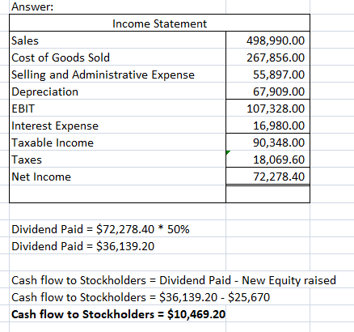
Task: Select the 'Dividend Paid = $72,278.40 * 50%' cell
Action: pos(117,229)
